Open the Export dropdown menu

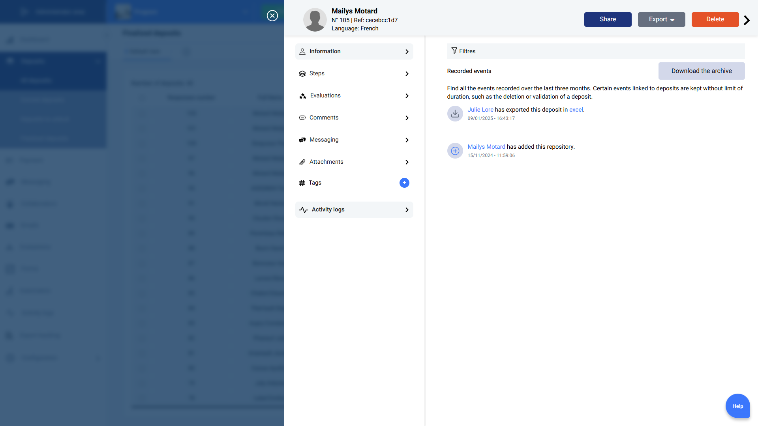tap(661, 19)
